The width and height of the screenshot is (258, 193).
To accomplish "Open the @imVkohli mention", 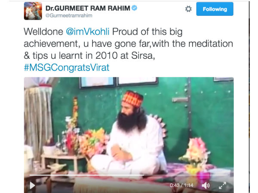I will point(88,31).
